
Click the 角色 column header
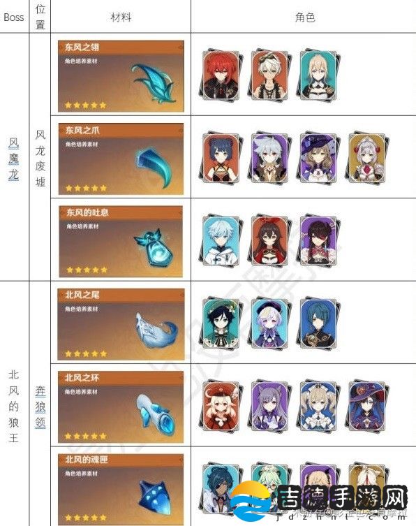pyautogui.click(x=305, y=17)
